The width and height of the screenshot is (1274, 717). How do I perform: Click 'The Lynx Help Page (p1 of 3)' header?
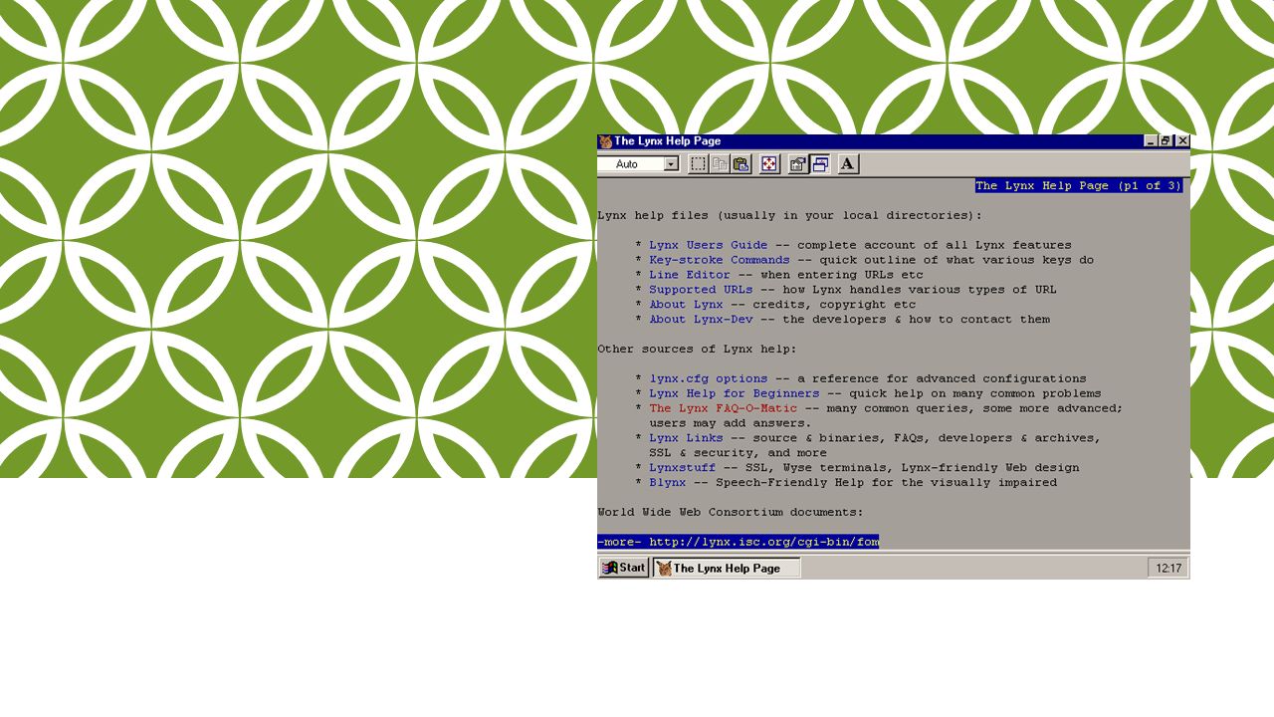coord(1079,185)
